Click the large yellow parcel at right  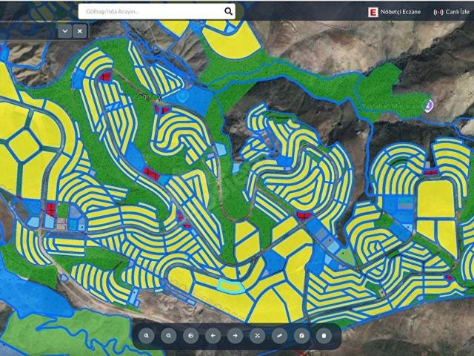(x=435, y=199)
